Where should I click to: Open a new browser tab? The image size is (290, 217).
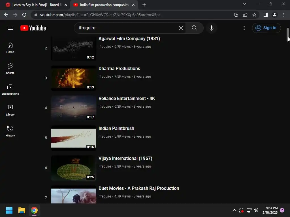click(x=144, y=5)
